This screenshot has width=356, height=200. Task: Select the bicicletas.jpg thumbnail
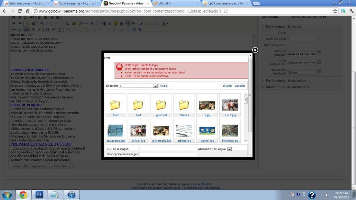pyautogui.click(x=230, y=131)
